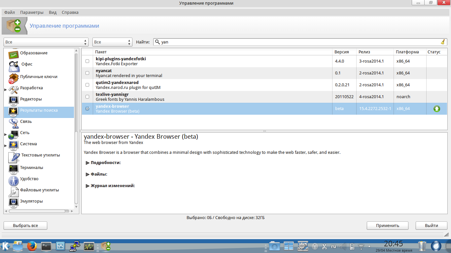
Task: Tick the kipi-plugins-yandexfotki checkbox
Action: point(87,61)
